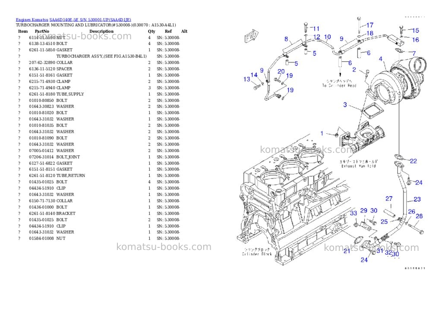This screenshot has width=442, height=313.
Task: Select part number 07005-01412 WASHER
Action: pyautogui.click(x=51, y=151)
